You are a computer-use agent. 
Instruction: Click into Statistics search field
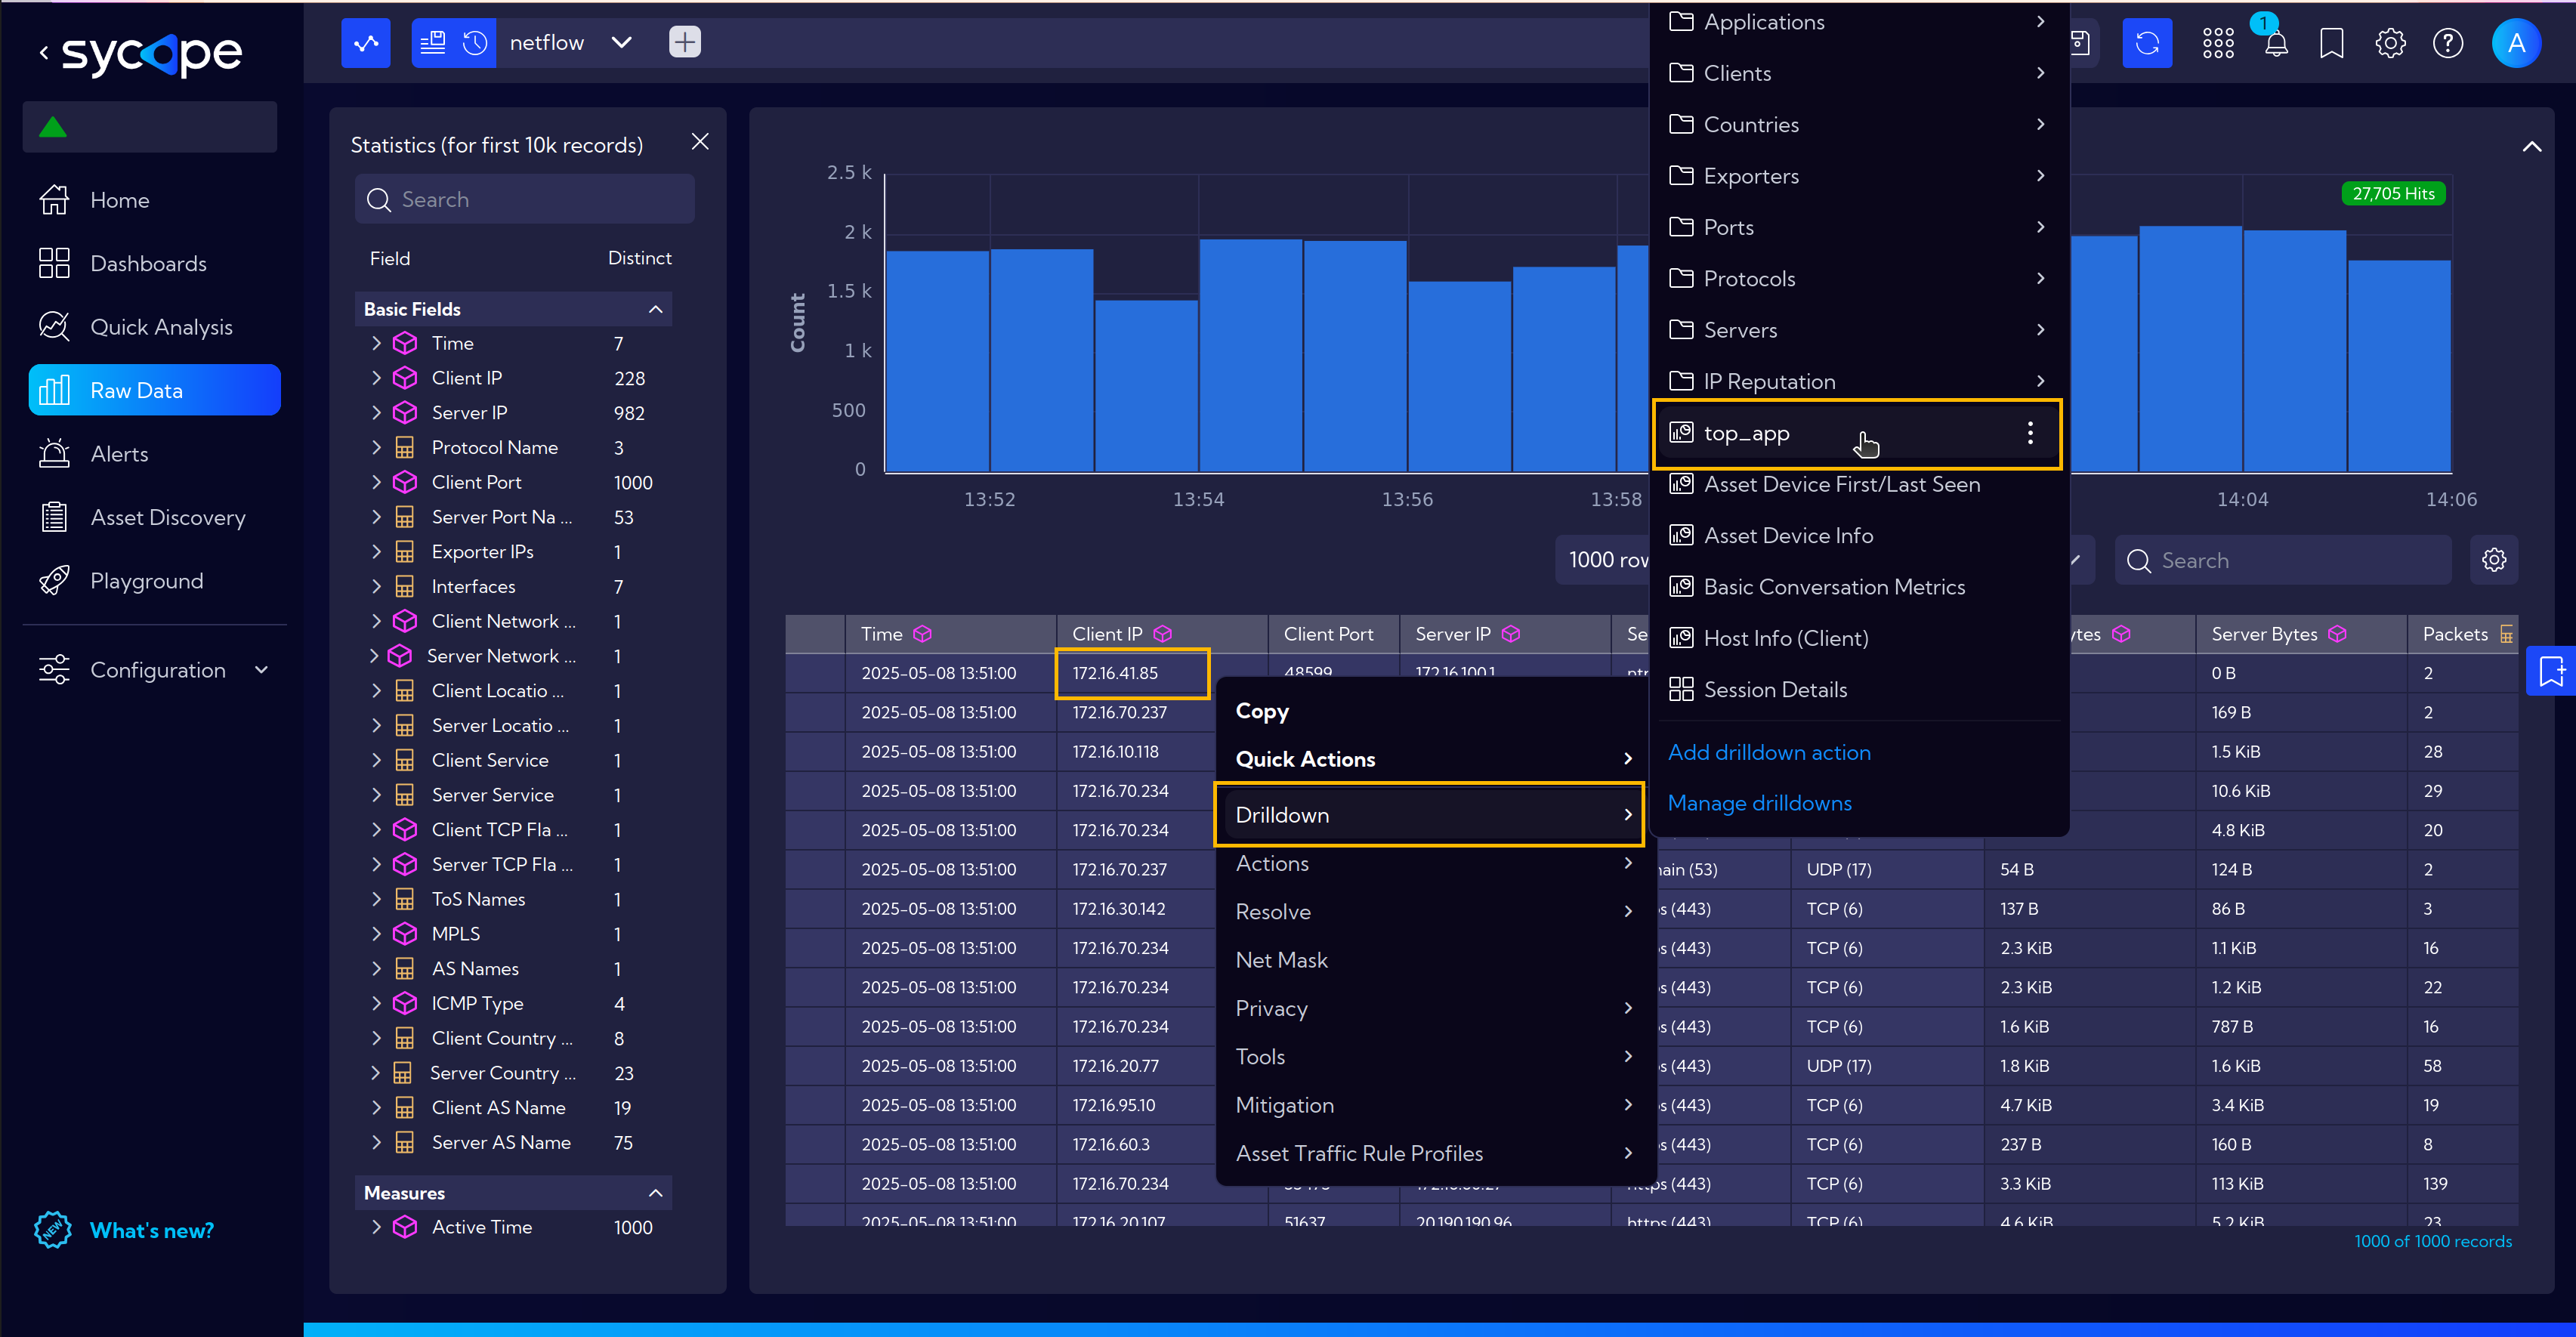[525, 200]
